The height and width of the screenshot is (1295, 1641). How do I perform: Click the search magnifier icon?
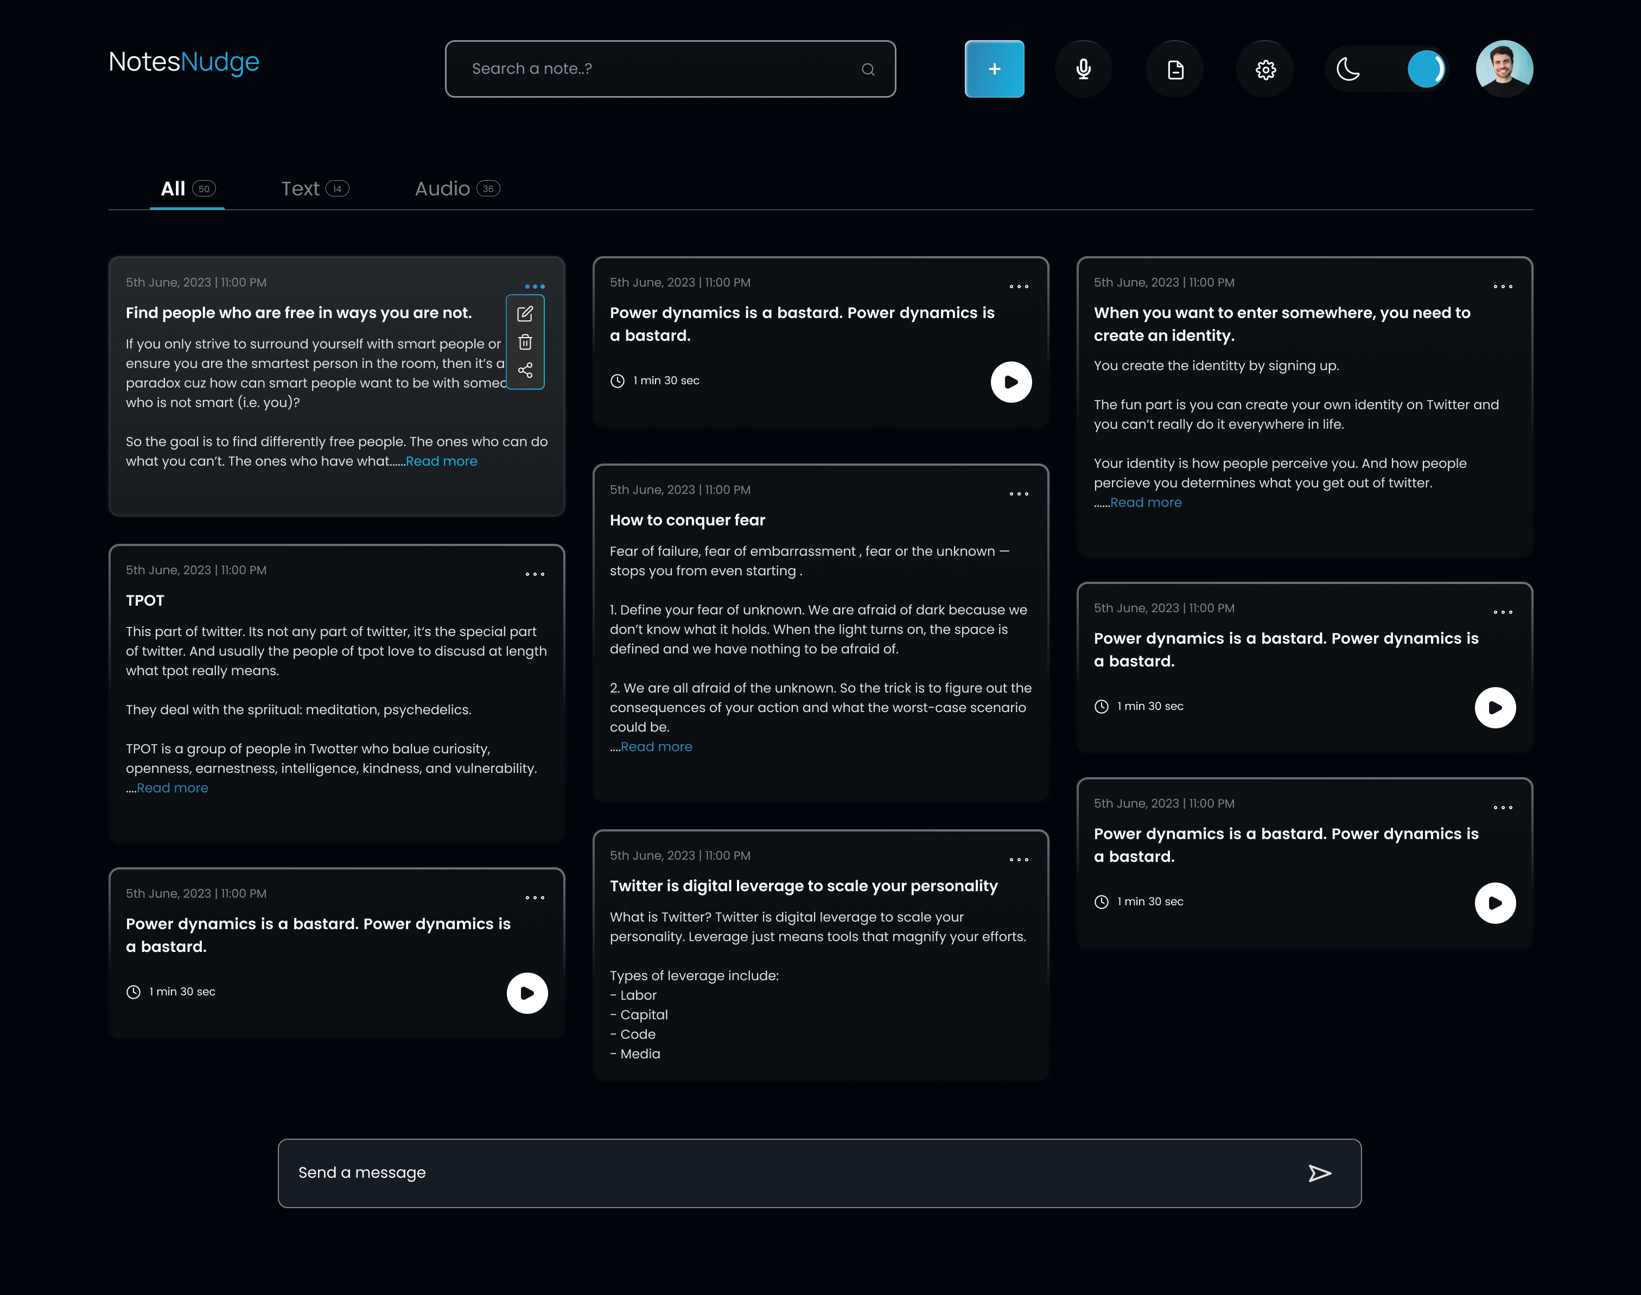(x=868, y=69)
